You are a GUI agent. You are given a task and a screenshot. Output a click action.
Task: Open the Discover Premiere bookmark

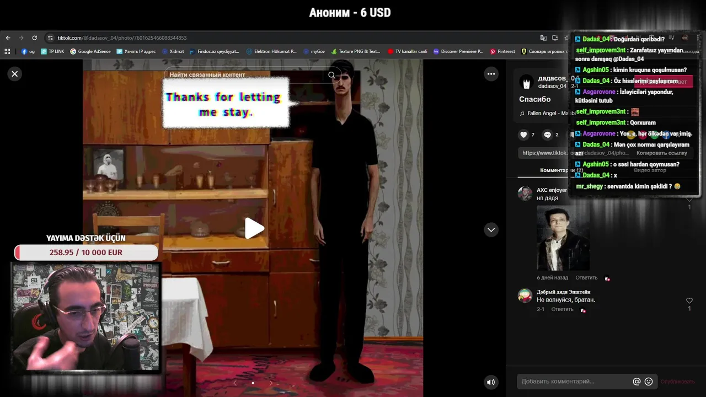tap(458, 51)
